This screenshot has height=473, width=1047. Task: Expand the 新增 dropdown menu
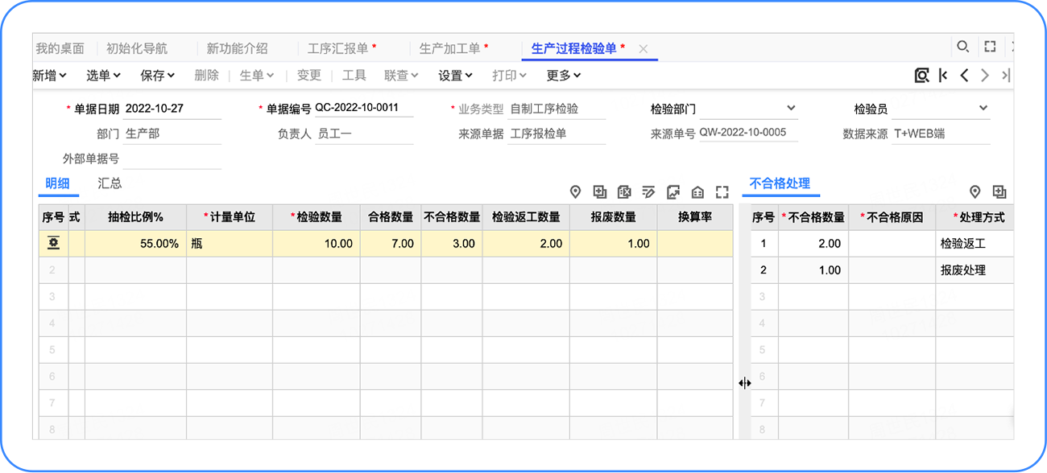pyautogui.click(x=49, y=76)
